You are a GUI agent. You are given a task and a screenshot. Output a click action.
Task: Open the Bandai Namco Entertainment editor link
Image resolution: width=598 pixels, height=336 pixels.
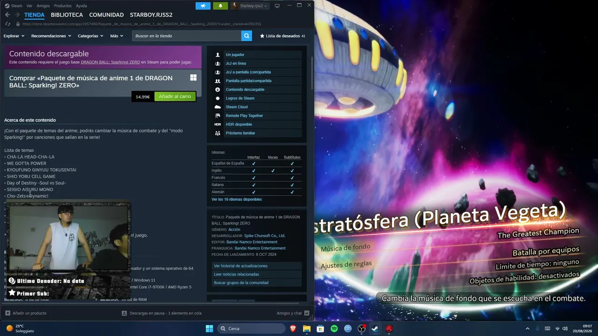coord(252,242)
